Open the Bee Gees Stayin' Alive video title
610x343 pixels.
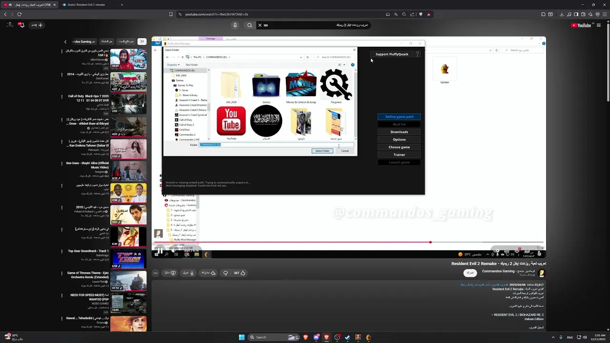pyautogui.click(x=87, y=165)
